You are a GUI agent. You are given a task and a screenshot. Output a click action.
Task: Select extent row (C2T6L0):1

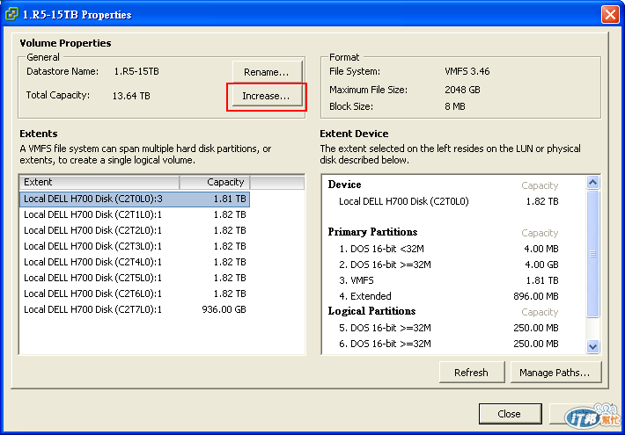(x=135, y=294)
